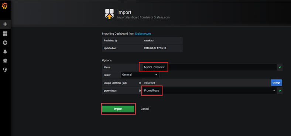Cancel the dashboard import

coord(145,109)
